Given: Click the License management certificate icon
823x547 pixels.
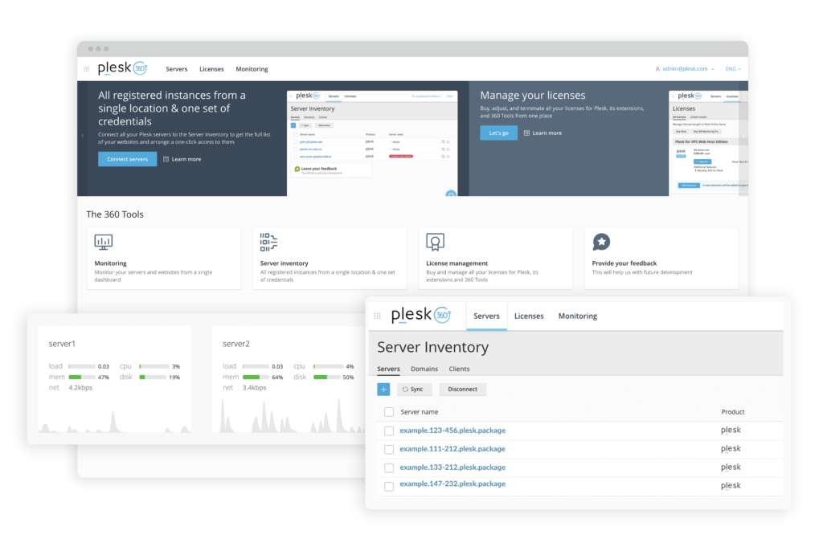Looking at the screenshot, I should click(435, 242).
